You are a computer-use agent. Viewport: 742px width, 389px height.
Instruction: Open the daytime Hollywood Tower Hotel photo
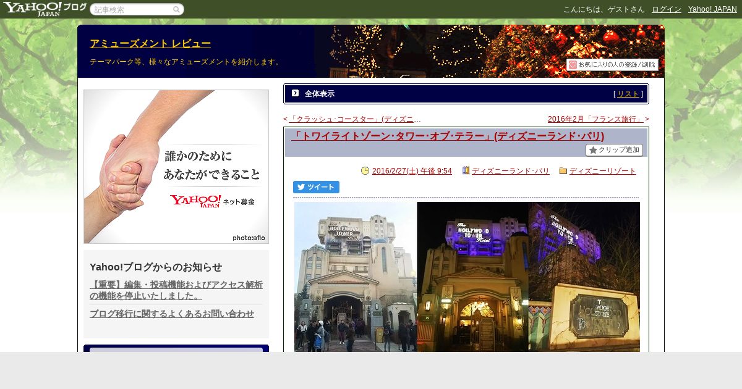pos(356,277)
